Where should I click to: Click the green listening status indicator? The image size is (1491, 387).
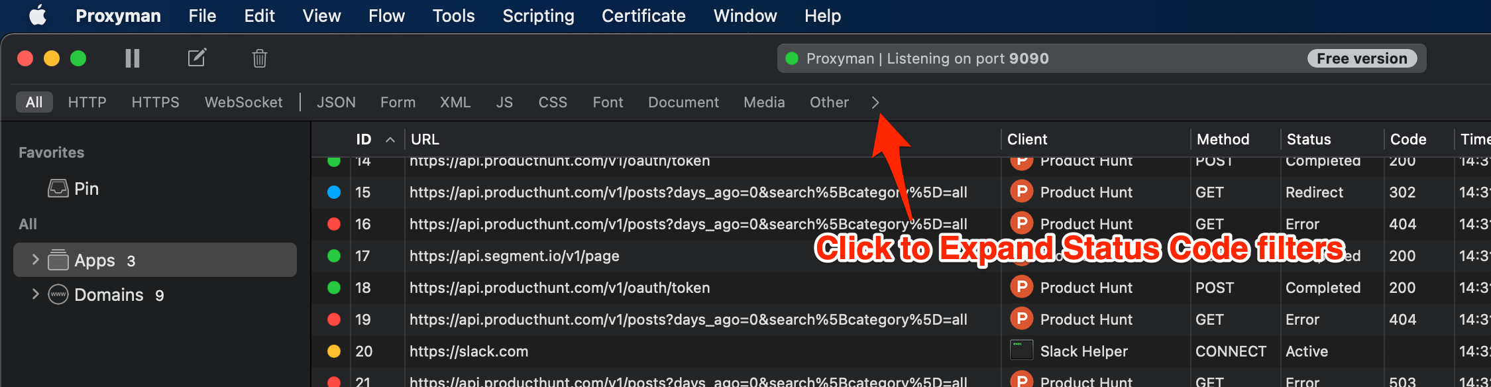(792, 58)
